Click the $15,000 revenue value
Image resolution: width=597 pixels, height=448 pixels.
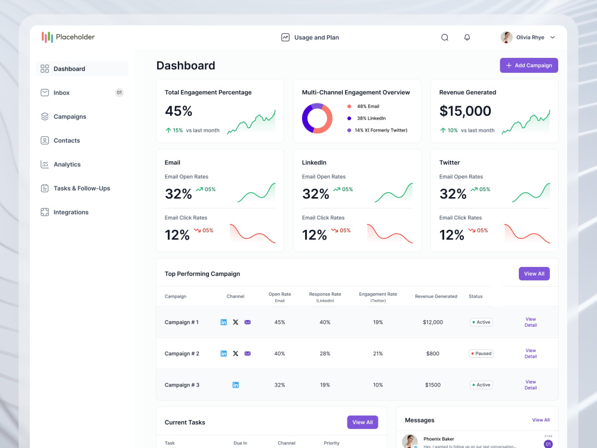(x=465, y=111)
